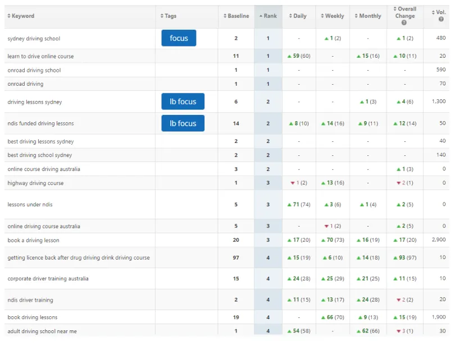Click overall drop 3 (1) for adult driving school
The image size is (455, 346).
(405, 331)
